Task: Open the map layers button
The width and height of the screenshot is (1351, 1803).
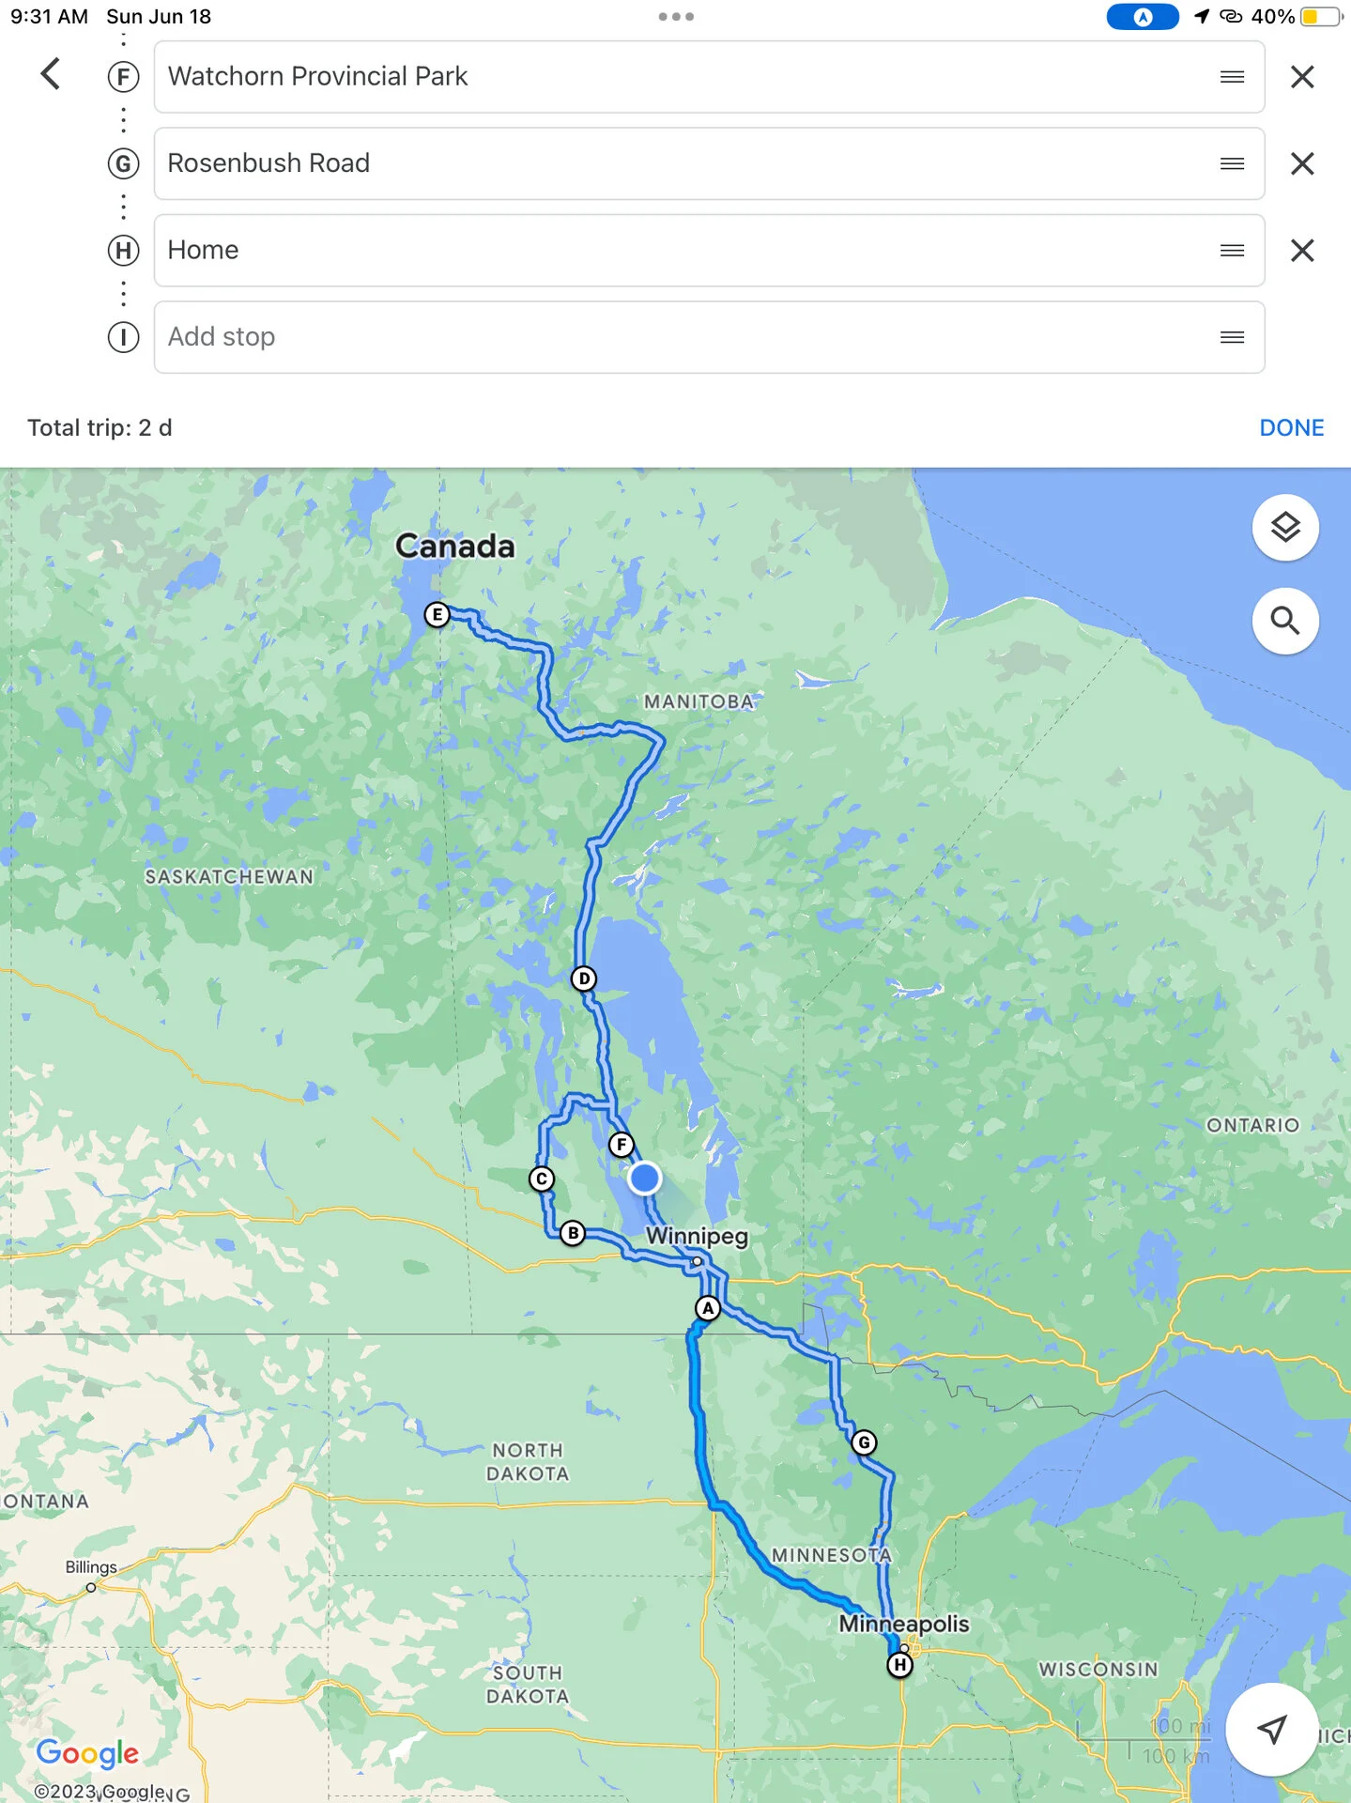Action: point(1285,527)
